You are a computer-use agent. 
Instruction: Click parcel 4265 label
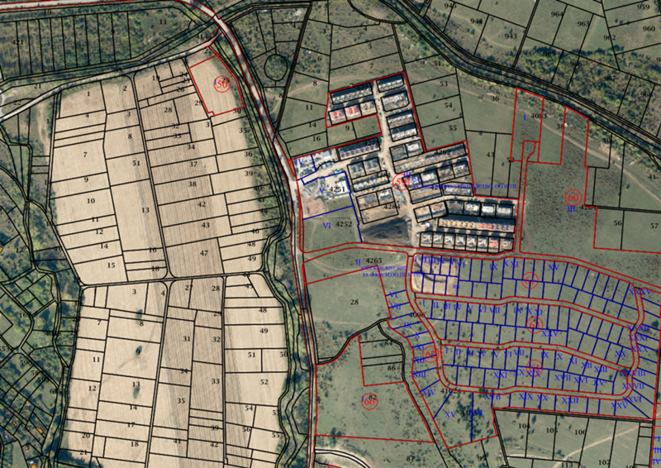tap(373, 262)
